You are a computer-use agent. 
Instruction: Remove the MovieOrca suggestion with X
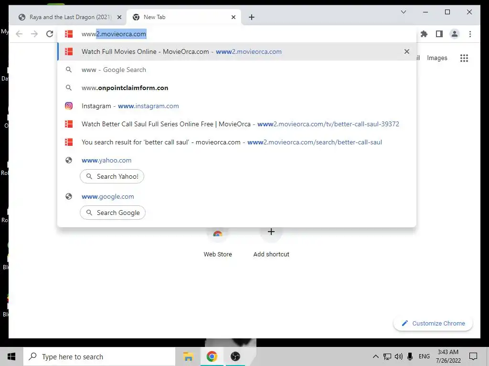(x=407, y=51)
